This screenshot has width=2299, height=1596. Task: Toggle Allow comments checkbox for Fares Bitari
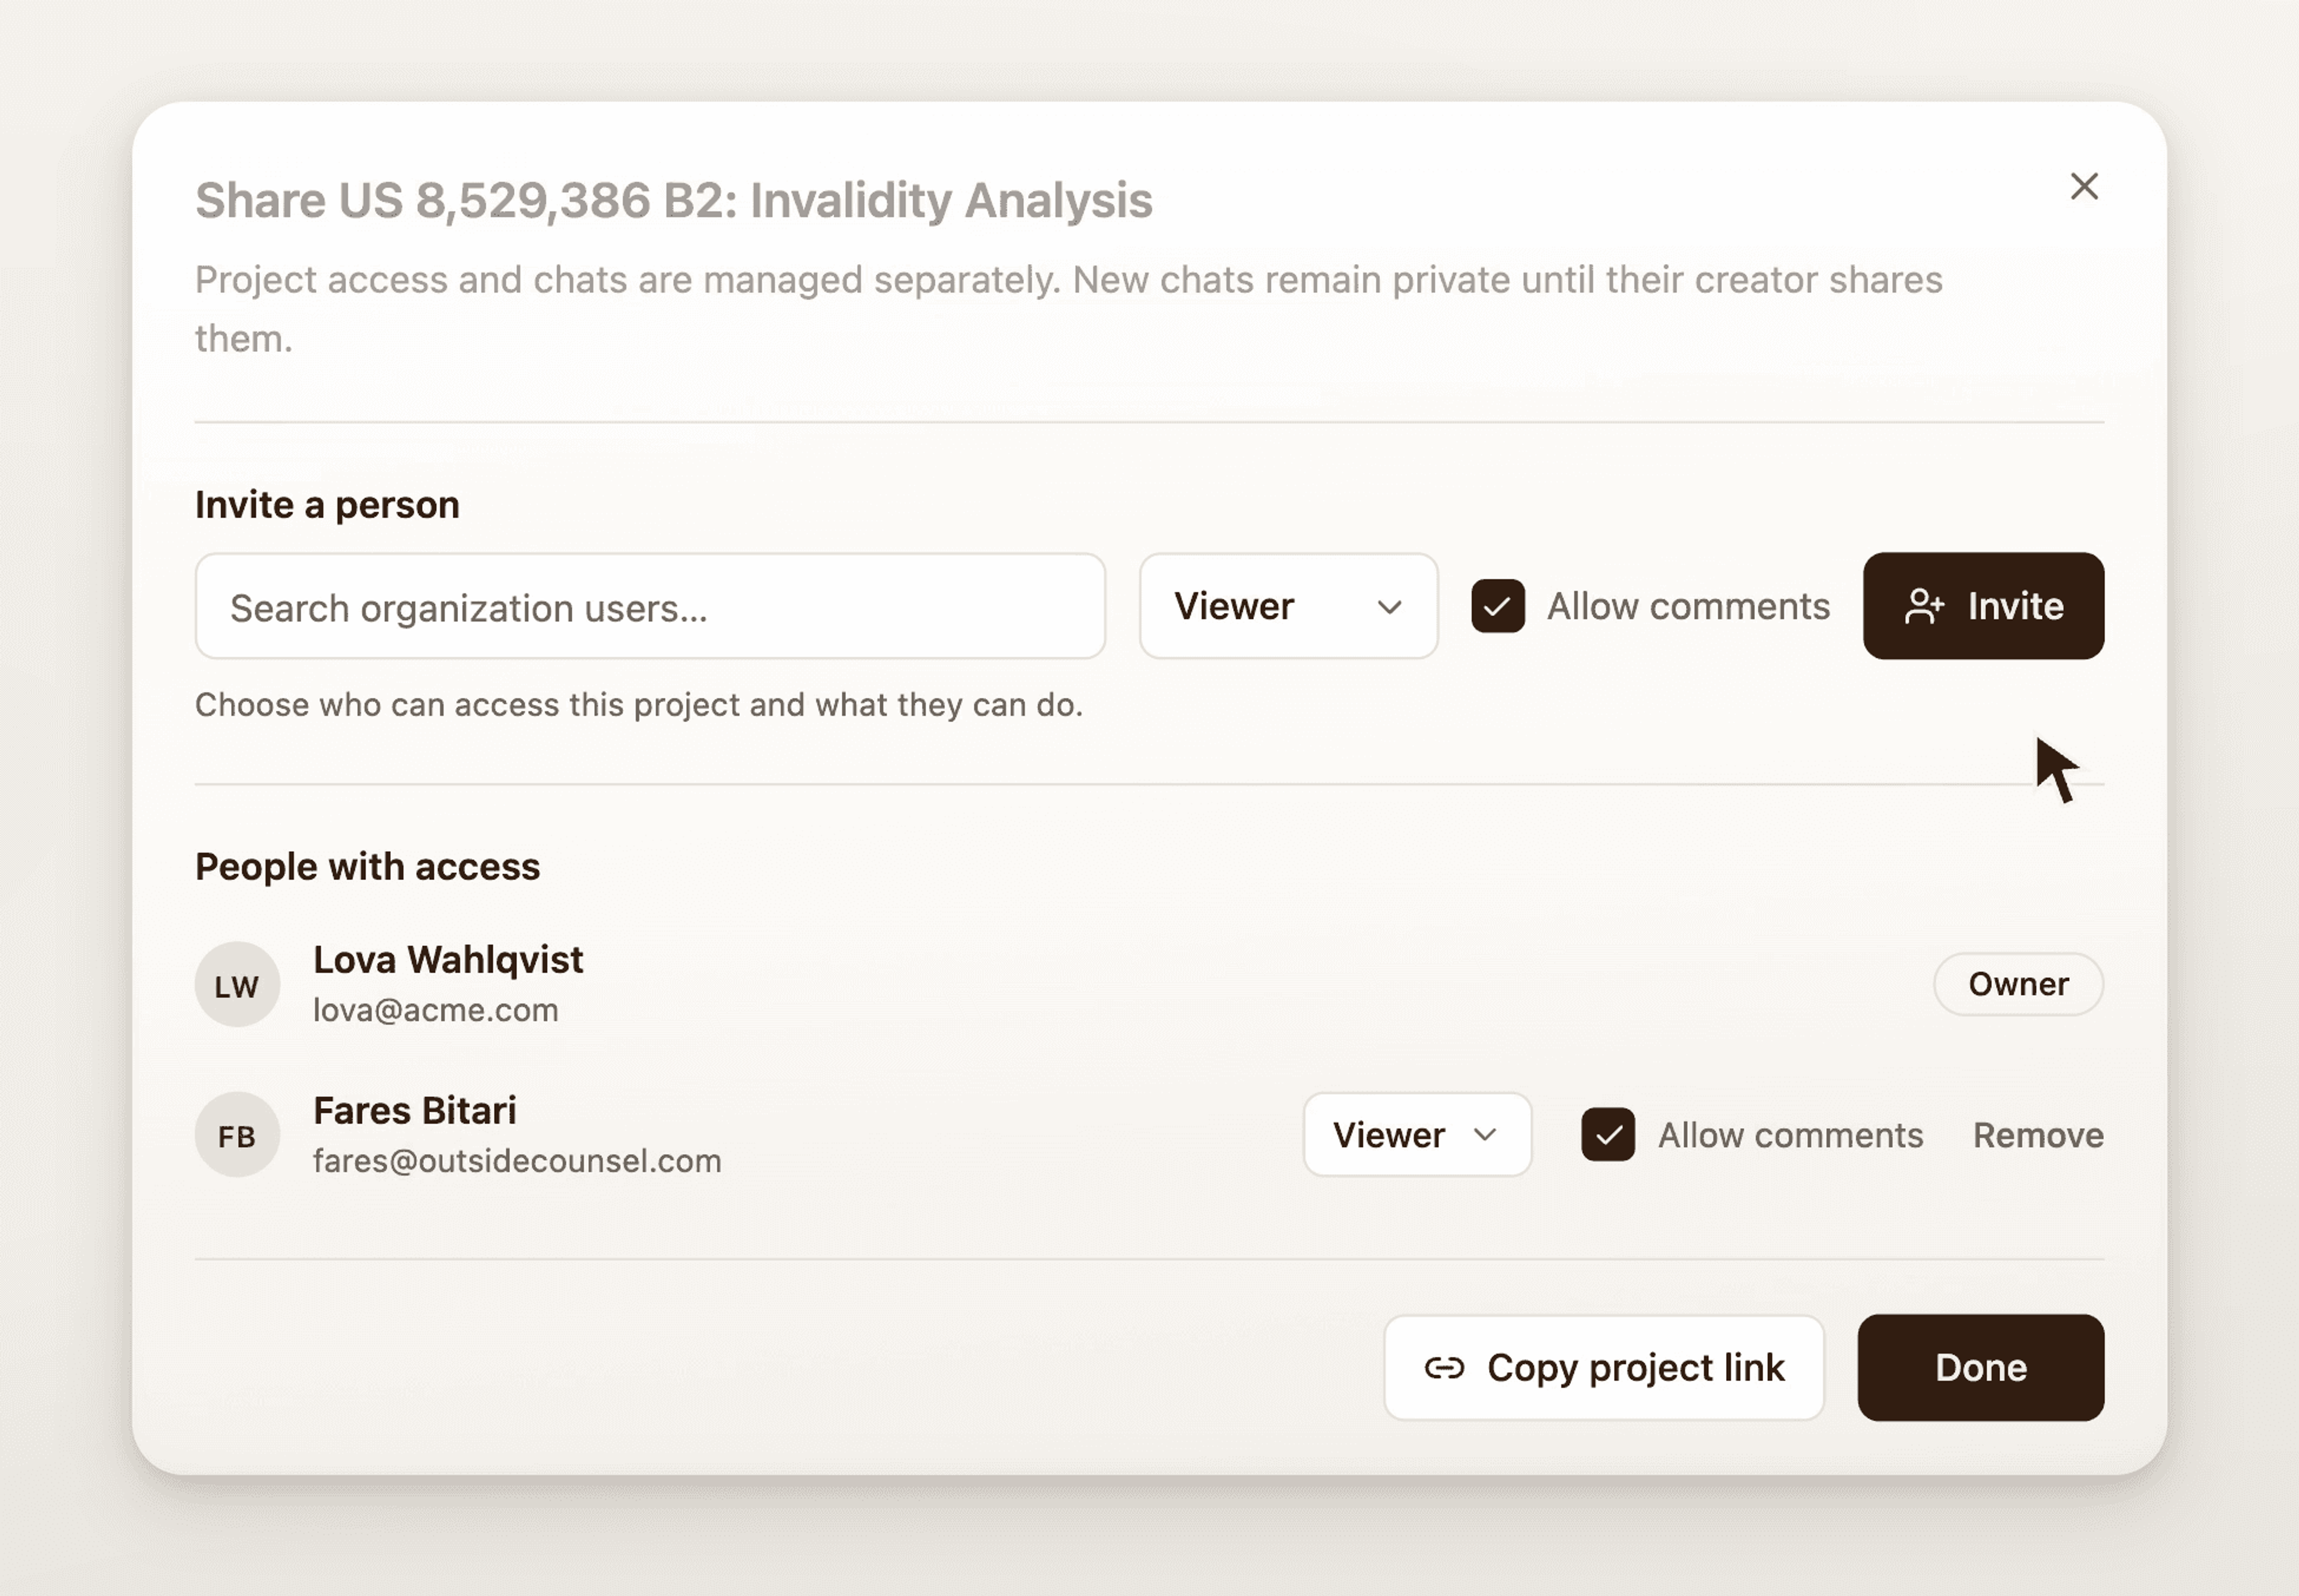coord(1608,1134)
